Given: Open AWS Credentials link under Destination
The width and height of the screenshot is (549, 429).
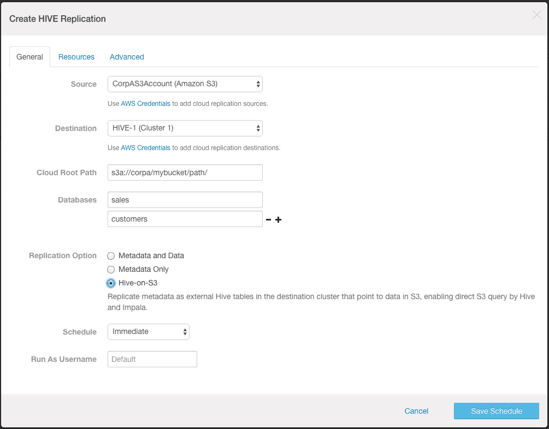Looking at the screenshot, I should click(145, 148).
